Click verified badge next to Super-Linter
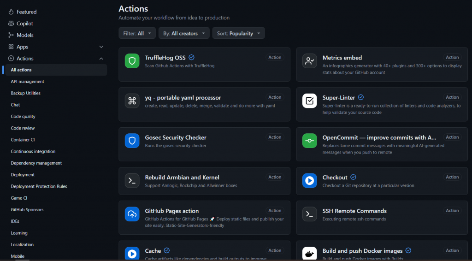The width and height of the screenshot is (472, 261). point(361,97)
